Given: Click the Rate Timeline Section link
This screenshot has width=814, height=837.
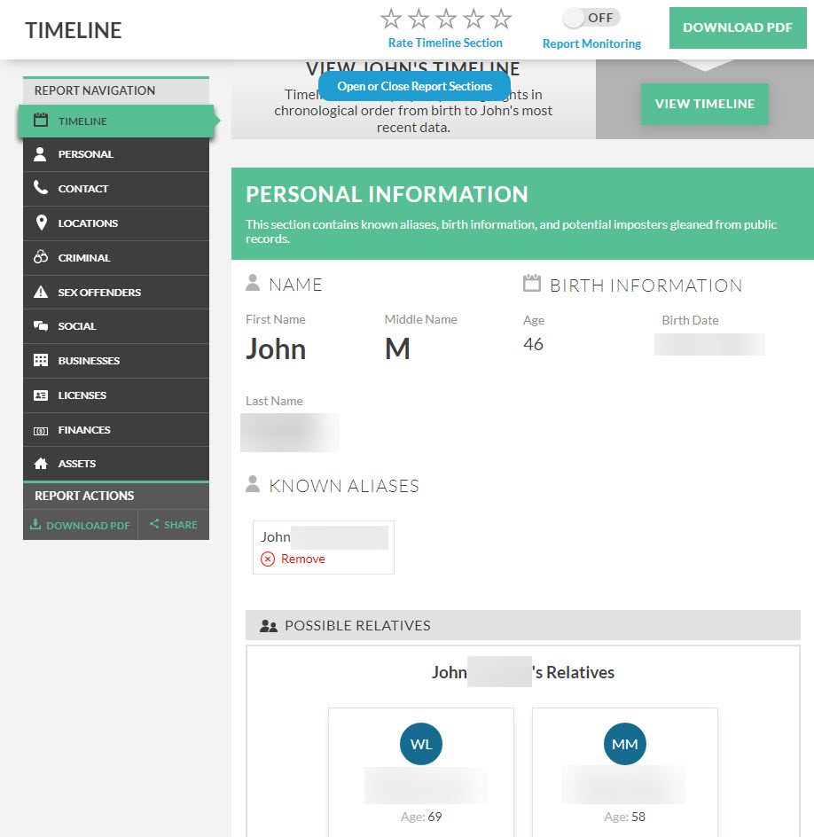Looking at the screenshot, I should [445, 43].
